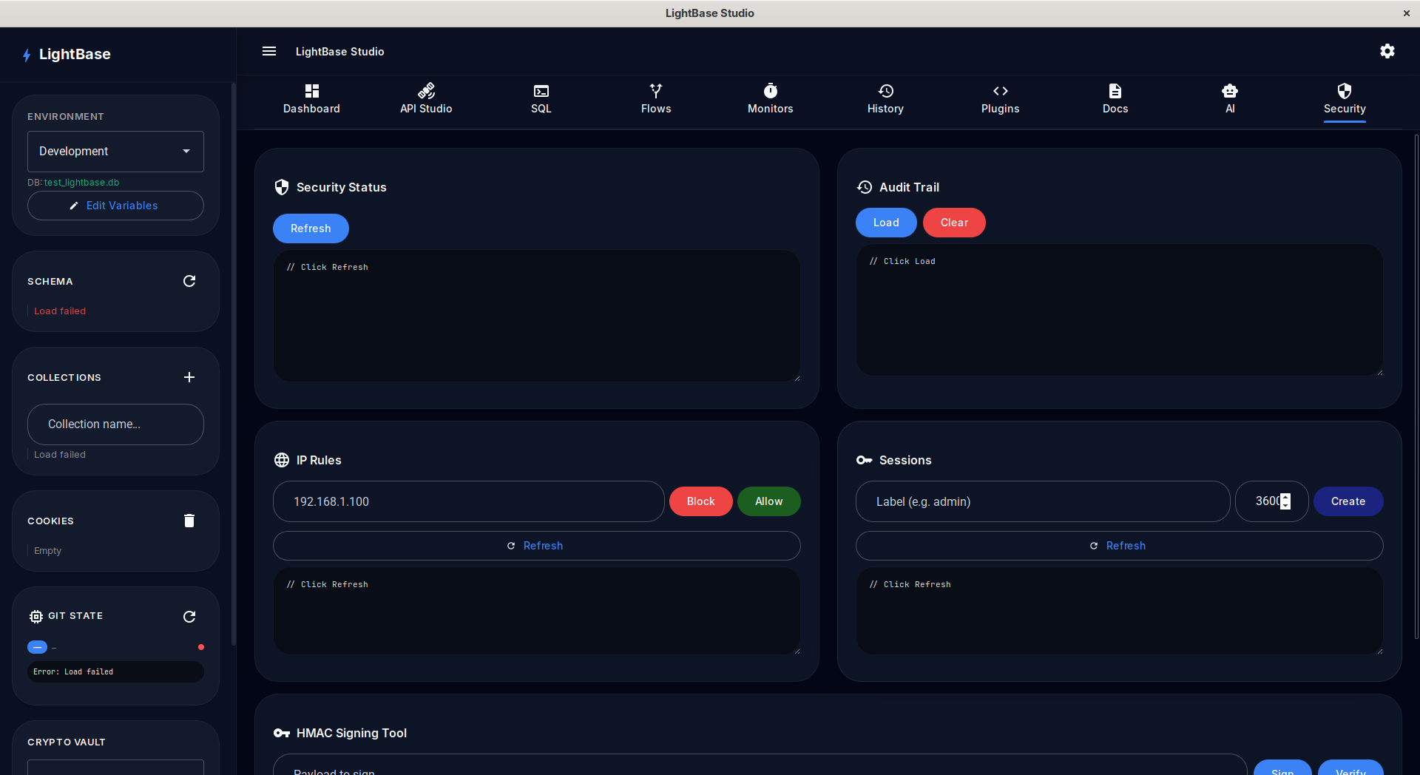Image resolution: width=1420 pixels, height=775 pixels.
Task: Load the Audit Trail
Action: pos(886,223)
